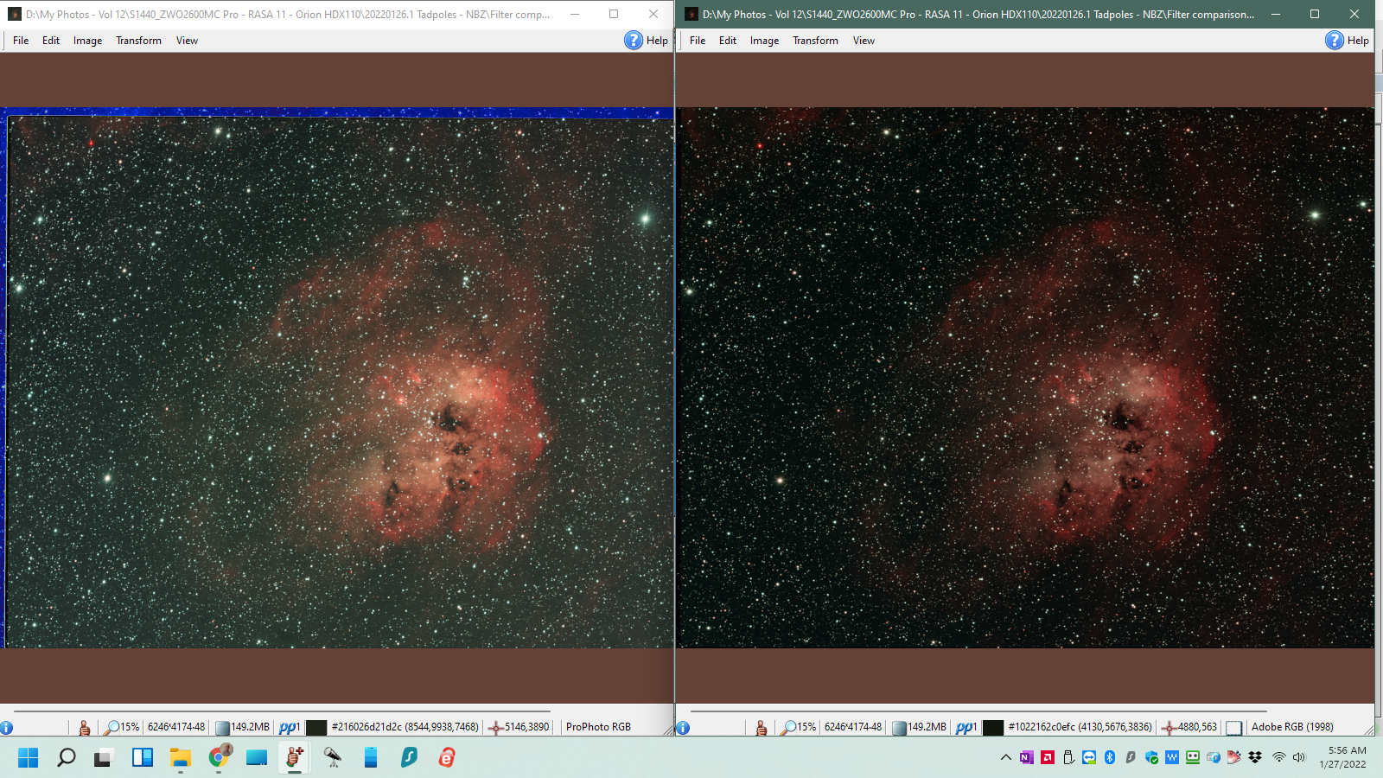
Task: Click info icon in right window status bar
Action: pos(683,728)
